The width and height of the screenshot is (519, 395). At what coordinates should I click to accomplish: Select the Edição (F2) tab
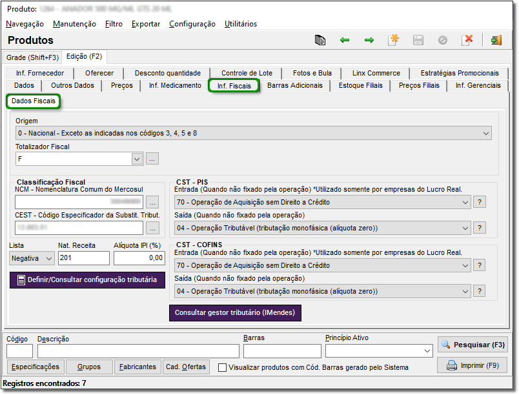[x=84, y=57]
